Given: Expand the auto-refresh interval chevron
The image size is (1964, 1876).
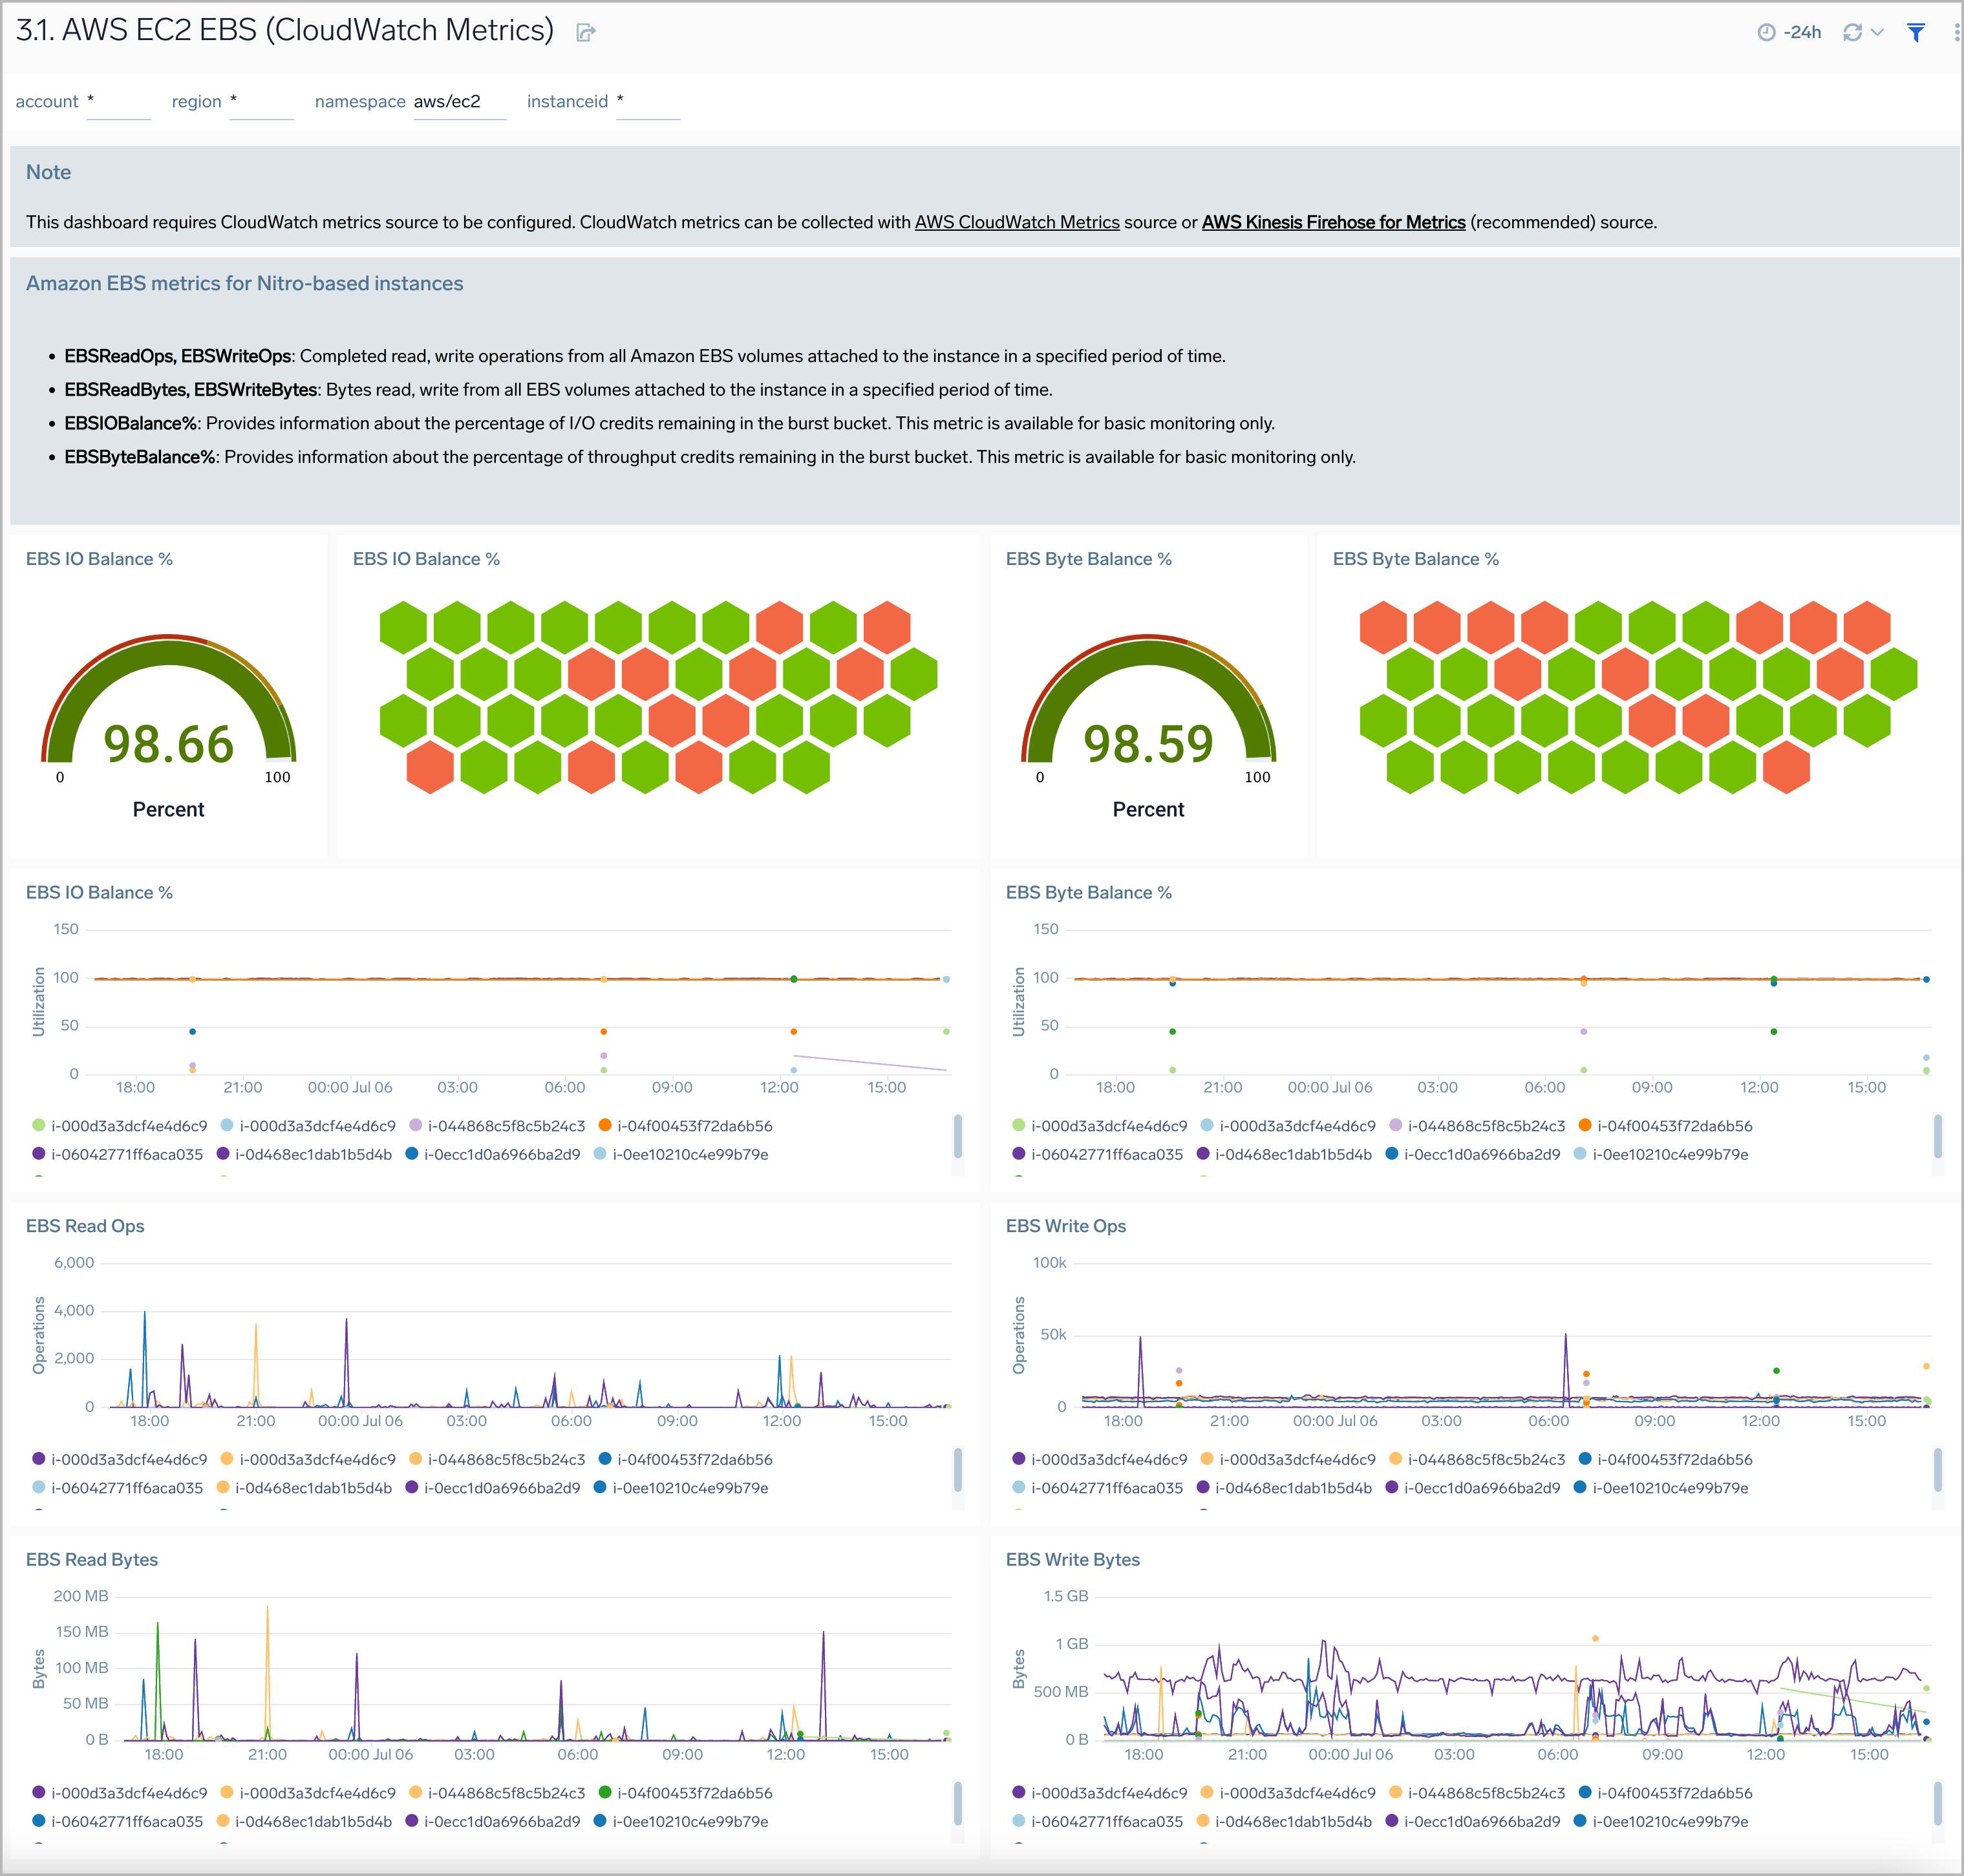Looking at the screenshot, I should pyautogui.click(x=1877, y=32).
